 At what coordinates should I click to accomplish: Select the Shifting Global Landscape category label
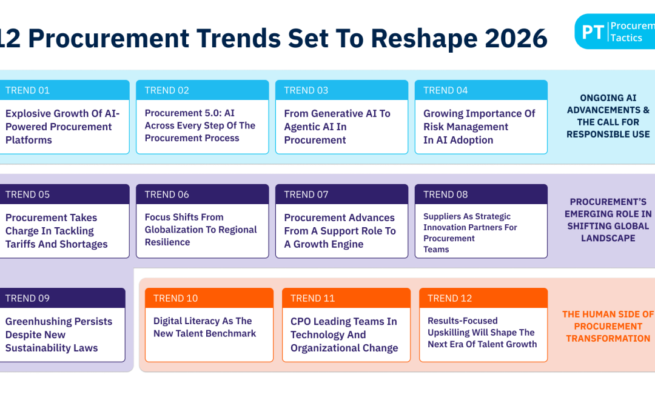(608, 220)
